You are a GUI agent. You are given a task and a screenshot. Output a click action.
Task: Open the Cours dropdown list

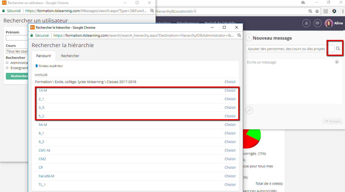tap(17, 51)
